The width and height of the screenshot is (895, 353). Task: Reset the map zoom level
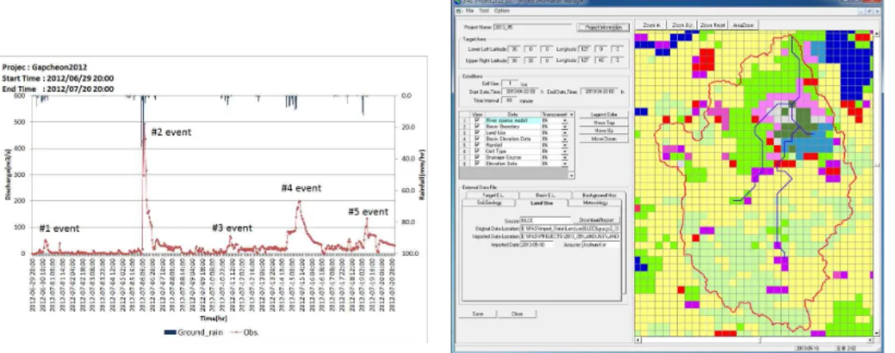[714, 25]
